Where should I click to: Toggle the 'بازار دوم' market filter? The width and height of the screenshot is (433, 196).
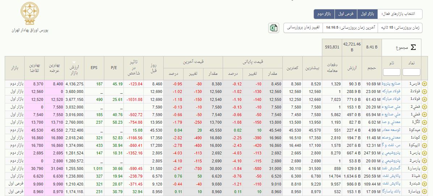[x=324, y=14]
